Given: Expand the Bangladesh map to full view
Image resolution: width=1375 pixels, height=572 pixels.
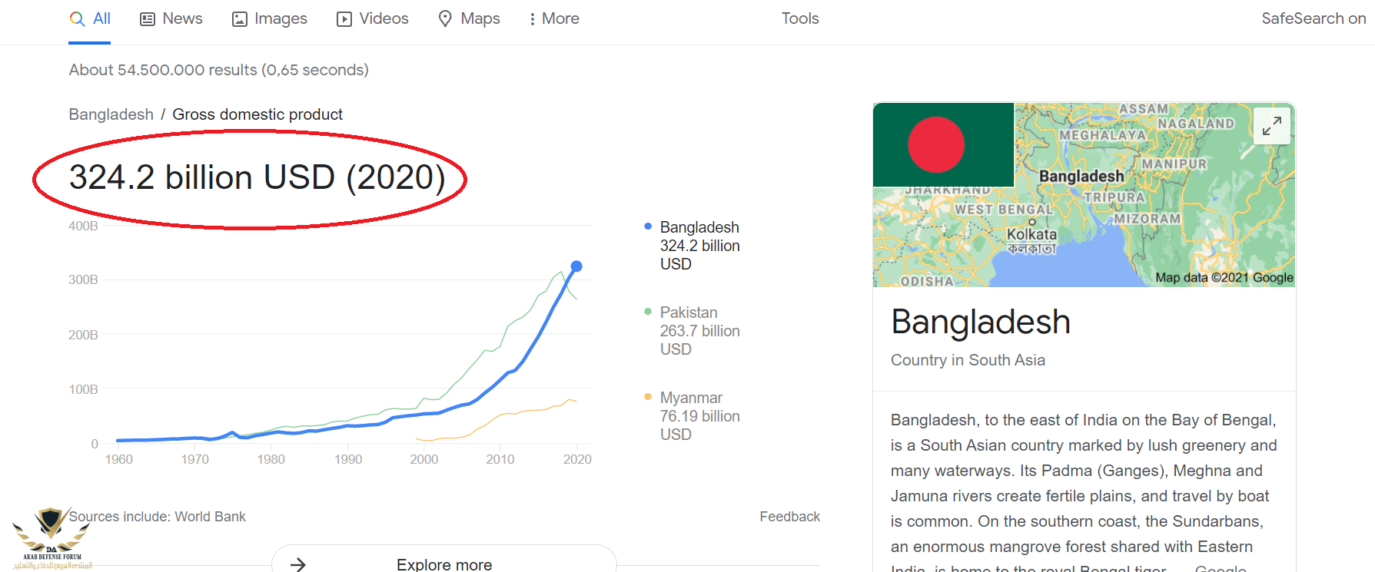Looking at the screenshot, I should point(1272,126).
